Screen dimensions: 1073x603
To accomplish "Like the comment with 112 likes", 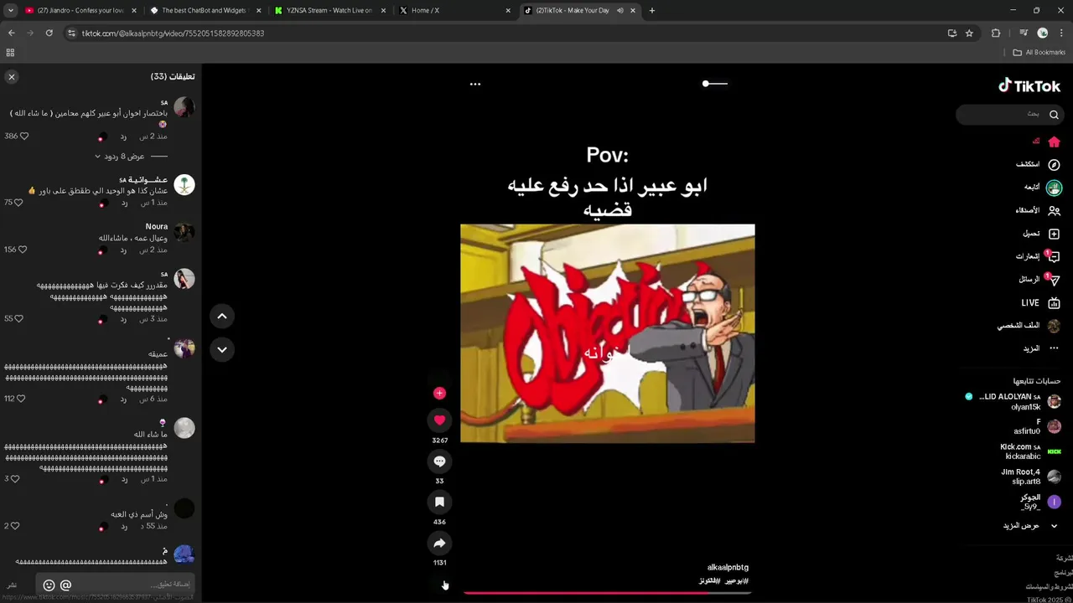I will coord(21,399).
